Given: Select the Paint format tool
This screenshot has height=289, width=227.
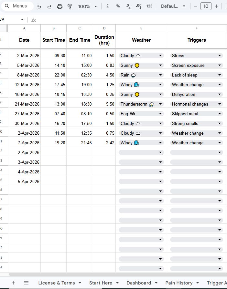Looking at the screenshot, I should pyautogui.click(x=70, y=6).
